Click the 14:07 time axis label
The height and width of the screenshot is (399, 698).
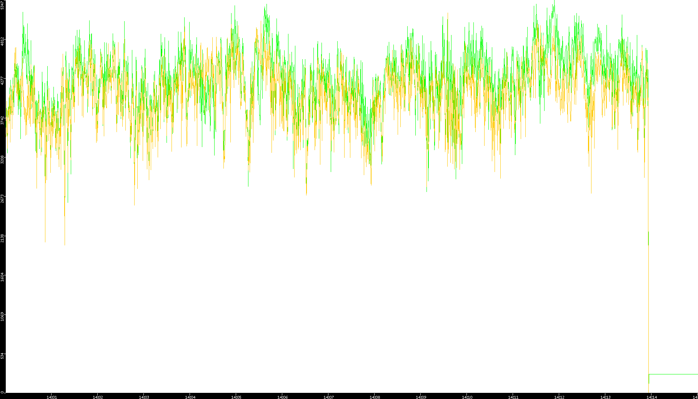pos(328,397)
